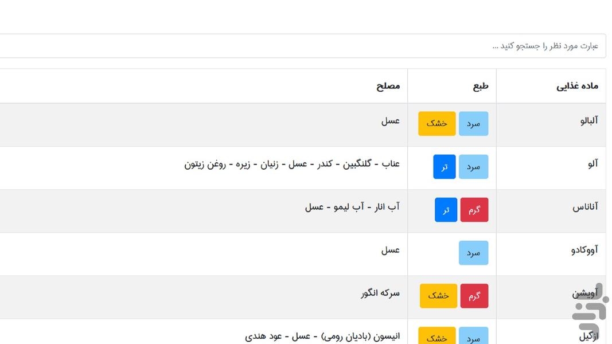Click the blue تر badge on the آلو row
Image resolution: width=612 pixels, height=344 pixels.
pyautogui.click(x=444, y=166)
